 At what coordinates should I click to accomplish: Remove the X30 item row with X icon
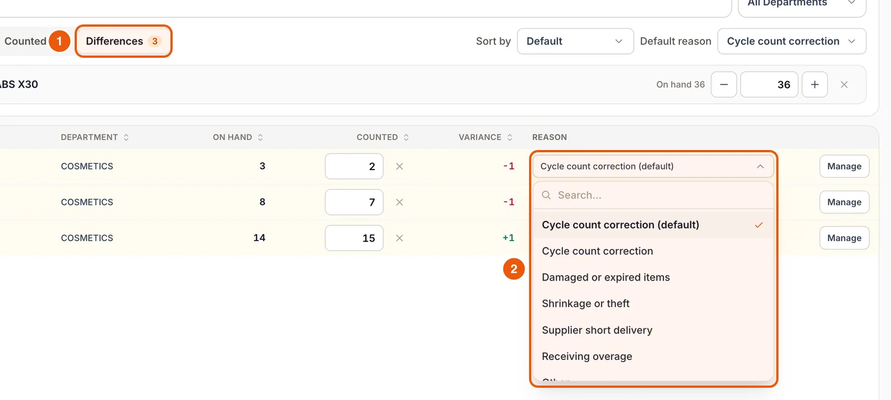pyautogui.click(x=844, y=84)
